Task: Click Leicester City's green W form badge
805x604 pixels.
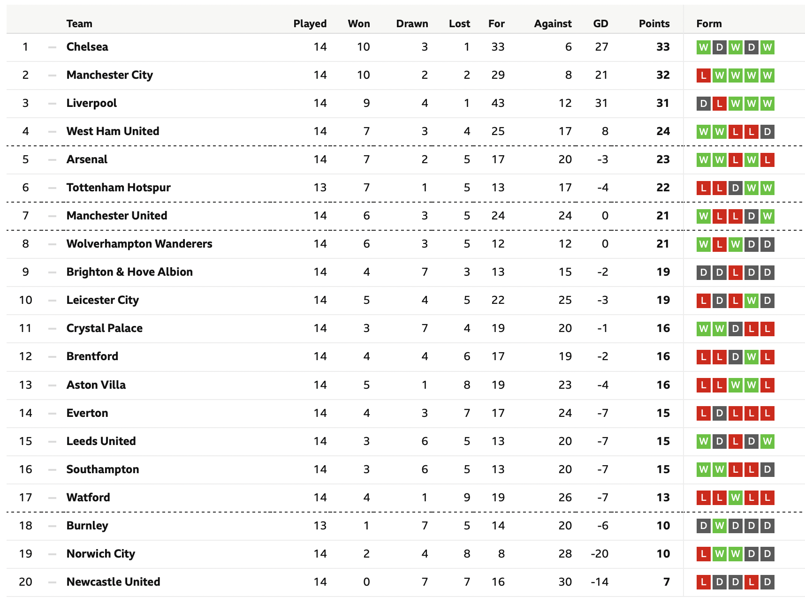Action: click(751, 301)
